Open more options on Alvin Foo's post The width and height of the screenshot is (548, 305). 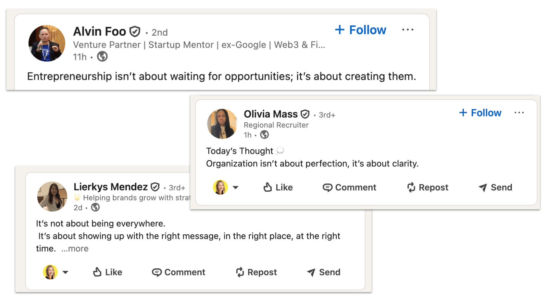coord(407,30)
